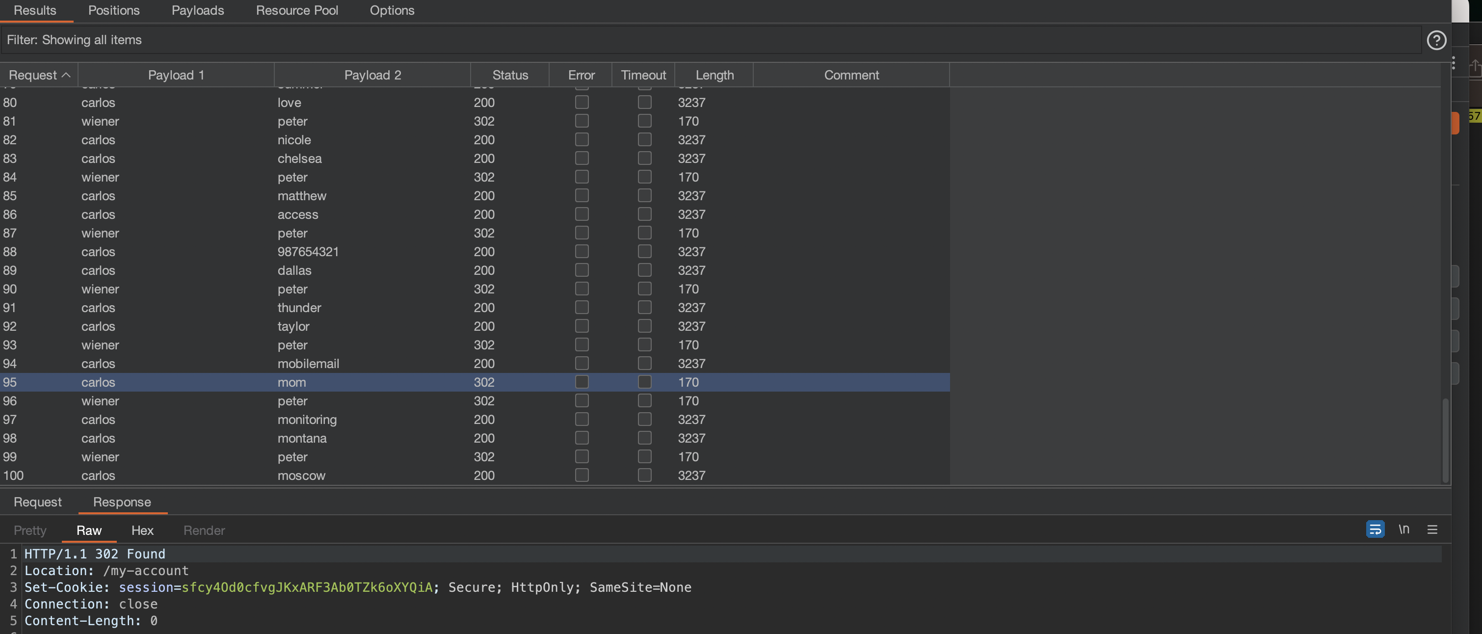Switch to the Positions tab
This screenshot has height=634, width=1482.
click(113, 10)
